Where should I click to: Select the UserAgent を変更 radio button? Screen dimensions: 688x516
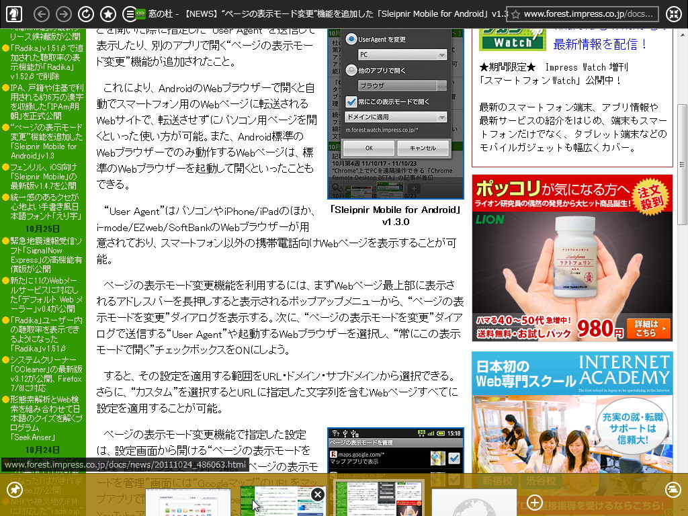[351, 39]
